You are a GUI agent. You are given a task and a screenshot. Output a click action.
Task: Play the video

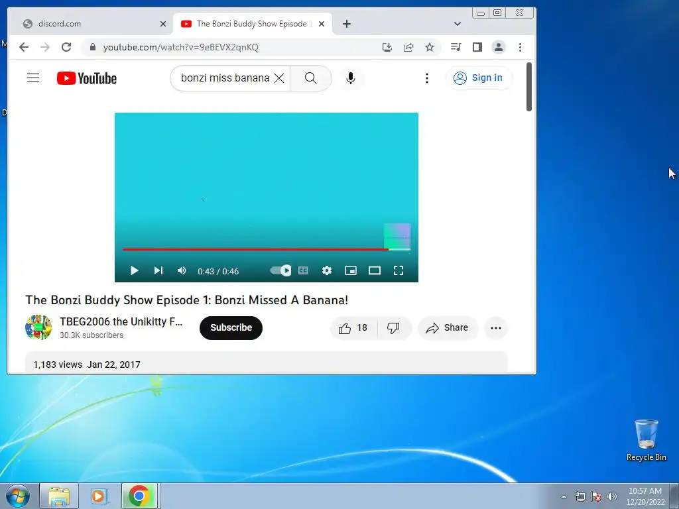tap(134, 270)
